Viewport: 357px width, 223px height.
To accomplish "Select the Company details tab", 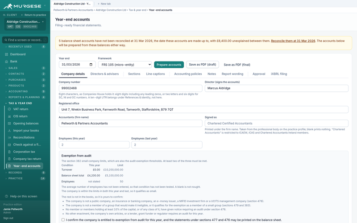I will (73, 74).
